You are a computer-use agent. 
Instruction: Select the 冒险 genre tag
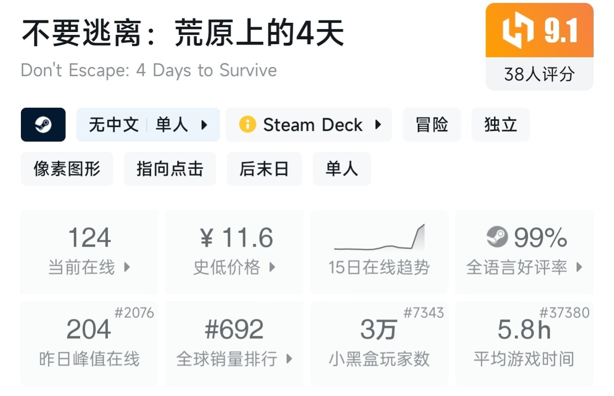coord(432,125)
